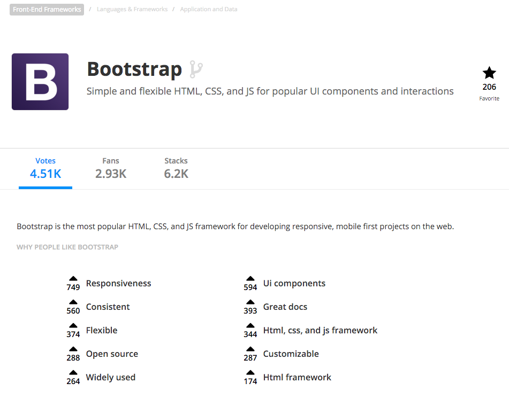Click the WHY PEOPLE LIKE BOOTSTRAP heading
This screenshot has height=406, width=509.
(67, 247)
